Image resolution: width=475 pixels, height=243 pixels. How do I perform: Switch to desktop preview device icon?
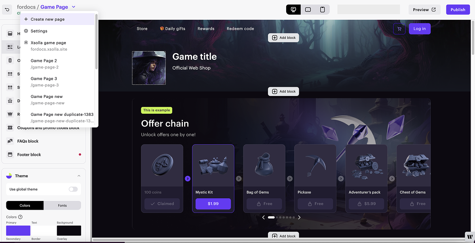[x=293, y=10]
